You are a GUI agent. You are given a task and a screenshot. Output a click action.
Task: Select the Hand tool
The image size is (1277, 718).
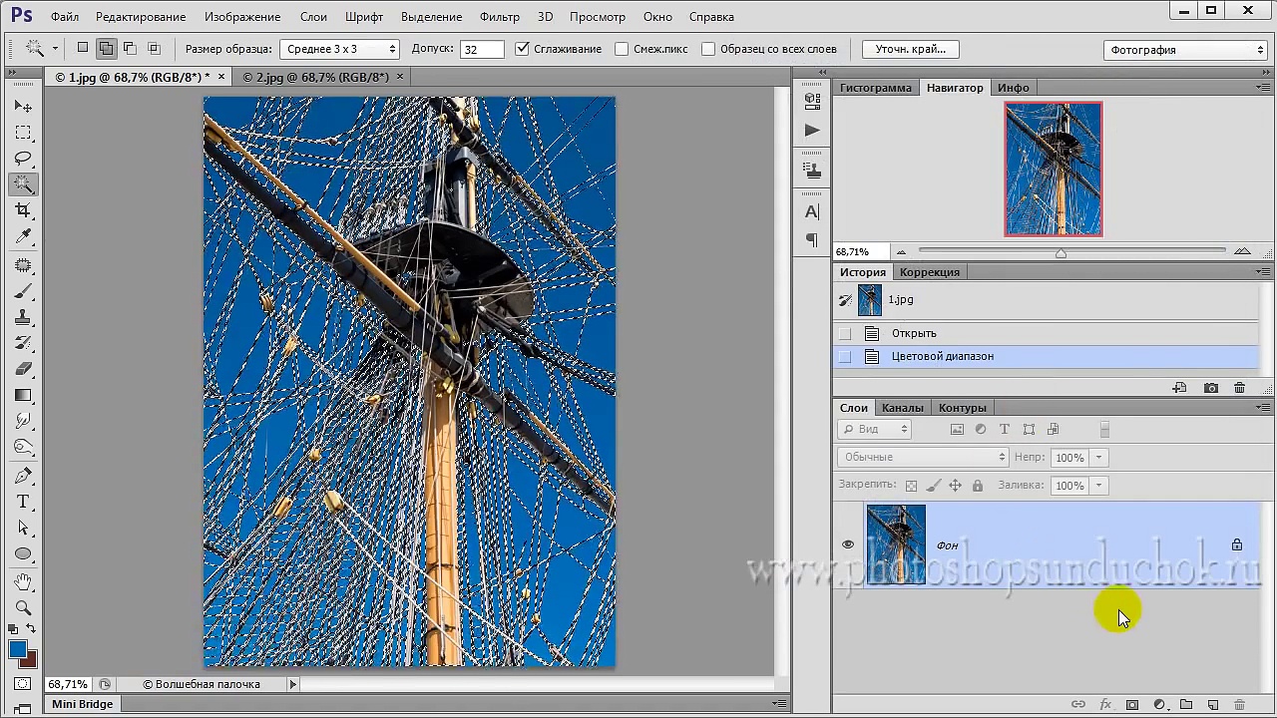(x=23, y=581)
